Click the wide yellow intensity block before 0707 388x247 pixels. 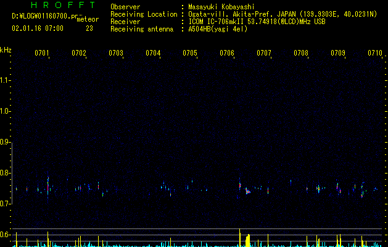248,241
